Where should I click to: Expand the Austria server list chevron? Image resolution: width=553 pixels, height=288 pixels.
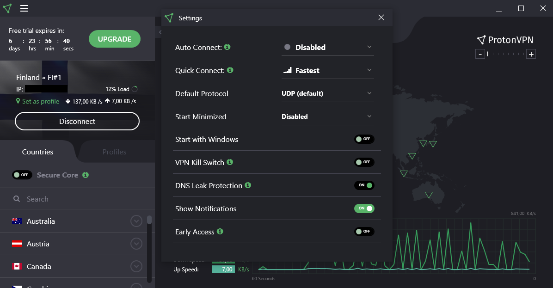[136, 244]
